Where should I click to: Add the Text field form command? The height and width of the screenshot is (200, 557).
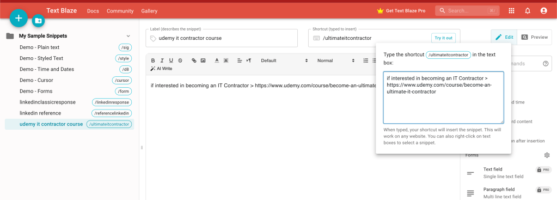(x=509, y=173)
